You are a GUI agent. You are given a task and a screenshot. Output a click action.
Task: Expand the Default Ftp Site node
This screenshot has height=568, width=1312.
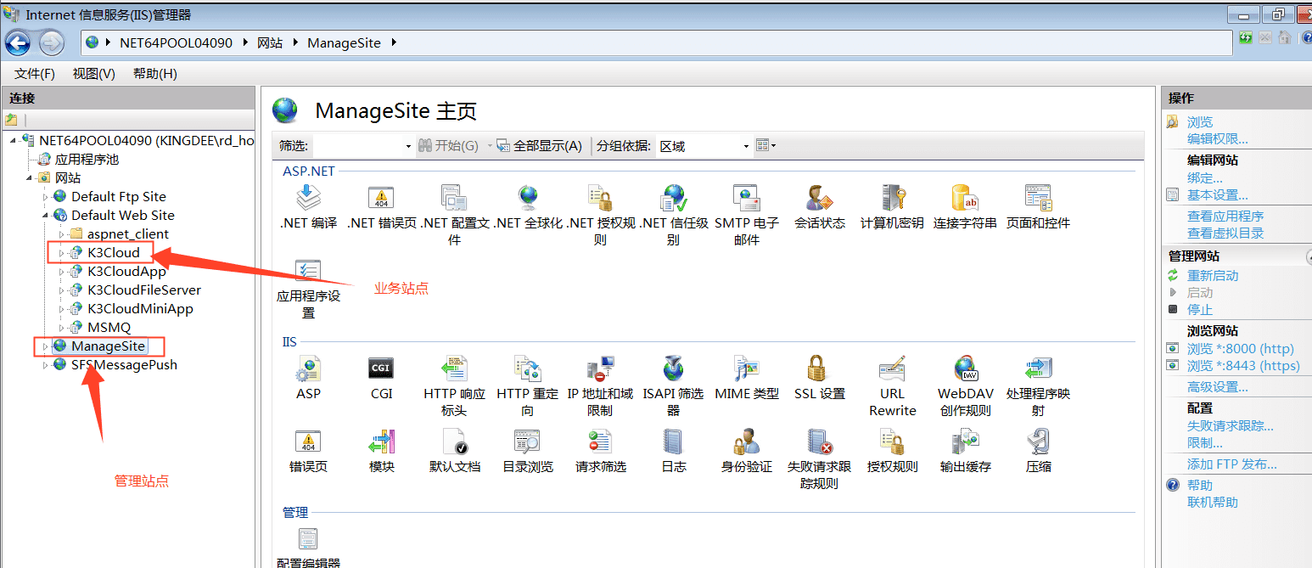point(46,197)
